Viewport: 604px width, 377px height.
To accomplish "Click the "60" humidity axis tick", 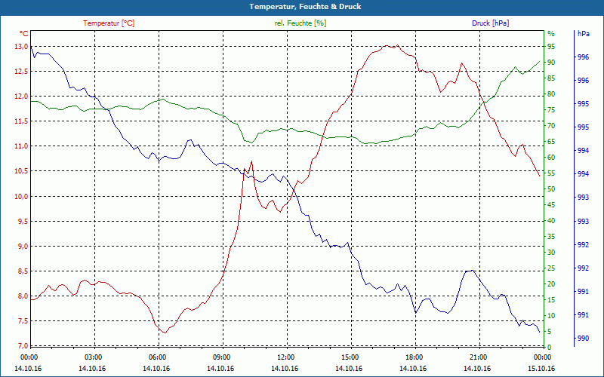I will 551,158.
